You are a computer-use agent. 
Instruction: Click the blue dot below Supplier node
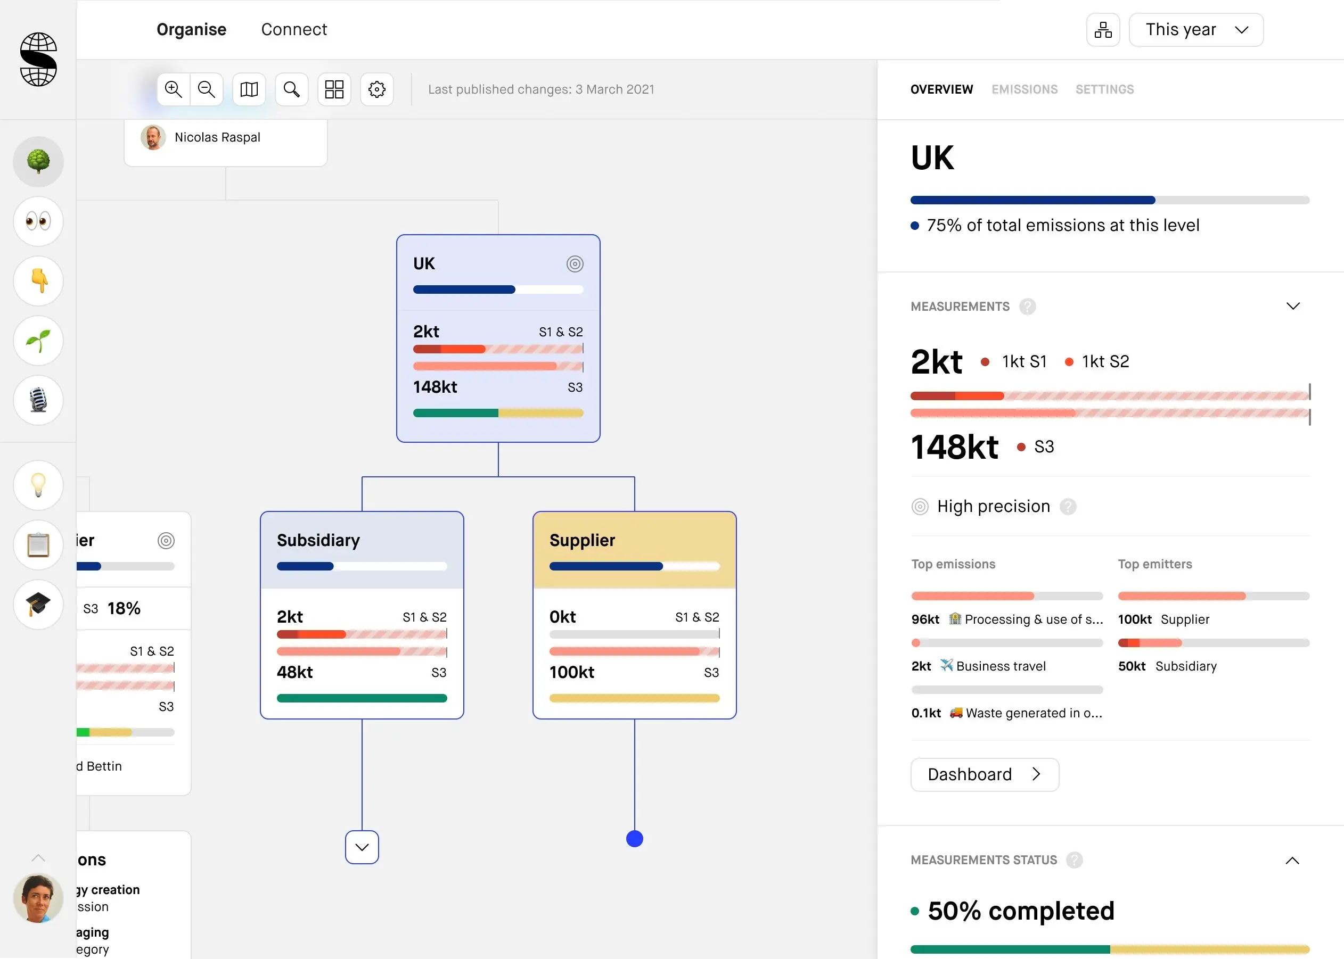click(635, 839)
